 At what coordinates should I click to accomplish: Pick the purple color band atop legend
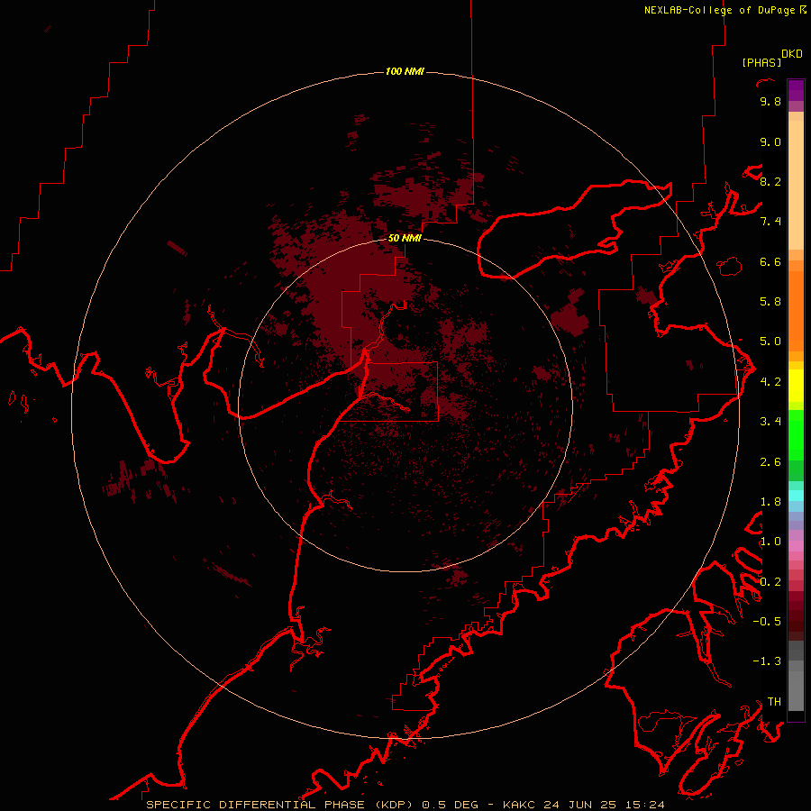(796, 90)
